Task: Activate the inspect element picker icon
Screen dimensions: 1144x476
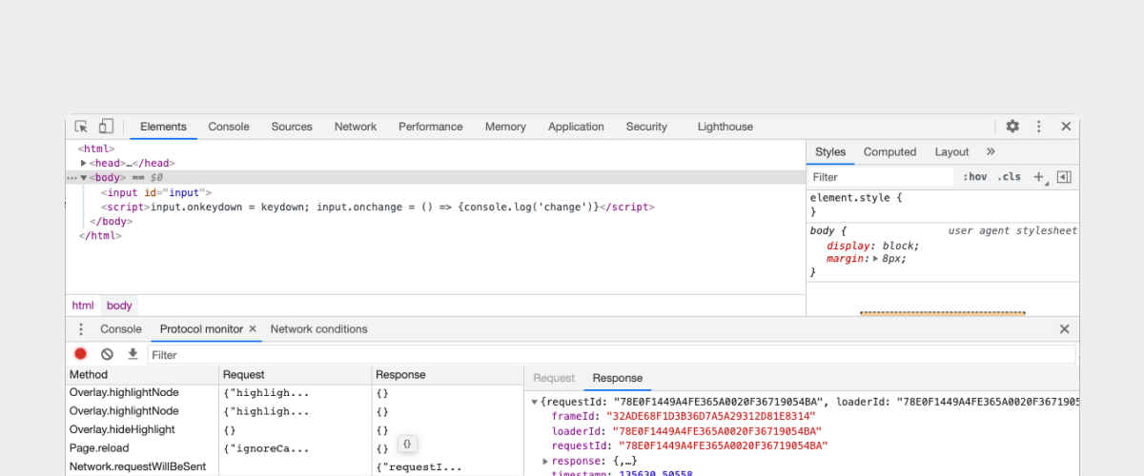Action: click(x=82, y=127)
